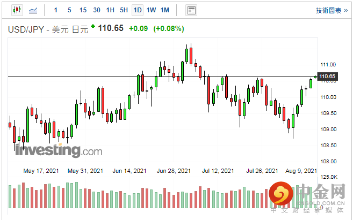Click the 110.65 current price label on axis
This screenshot has height=220, width=353.
coord(327,77)
